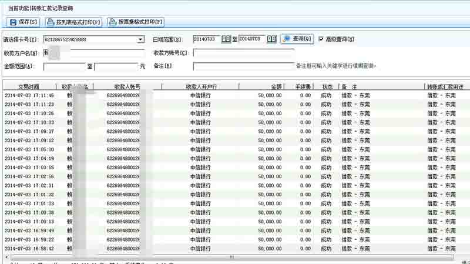Screen dimensions: 470x264
Task: Click the receipt-format print printer icon
Action: 112,22
